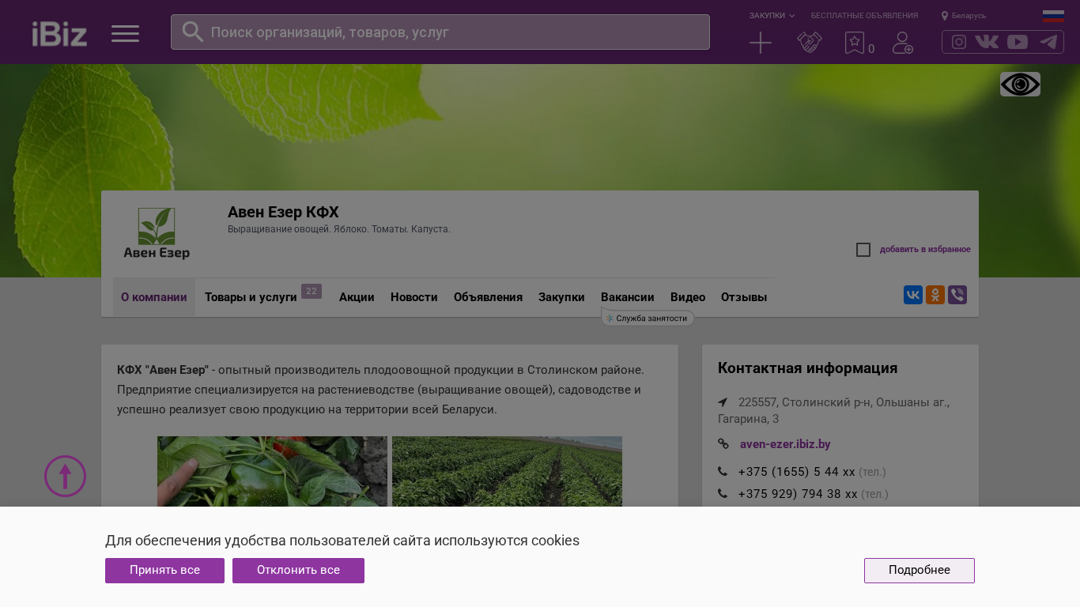
Task: Open the Telegram channel in header
Action: tap(1048, 42)
